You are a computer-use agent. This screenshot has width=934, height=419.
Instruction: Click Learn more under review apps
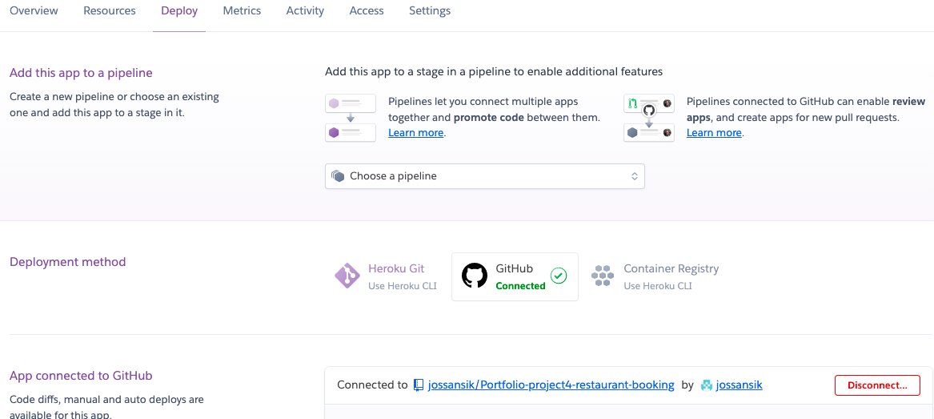click(x=714, y=132)
